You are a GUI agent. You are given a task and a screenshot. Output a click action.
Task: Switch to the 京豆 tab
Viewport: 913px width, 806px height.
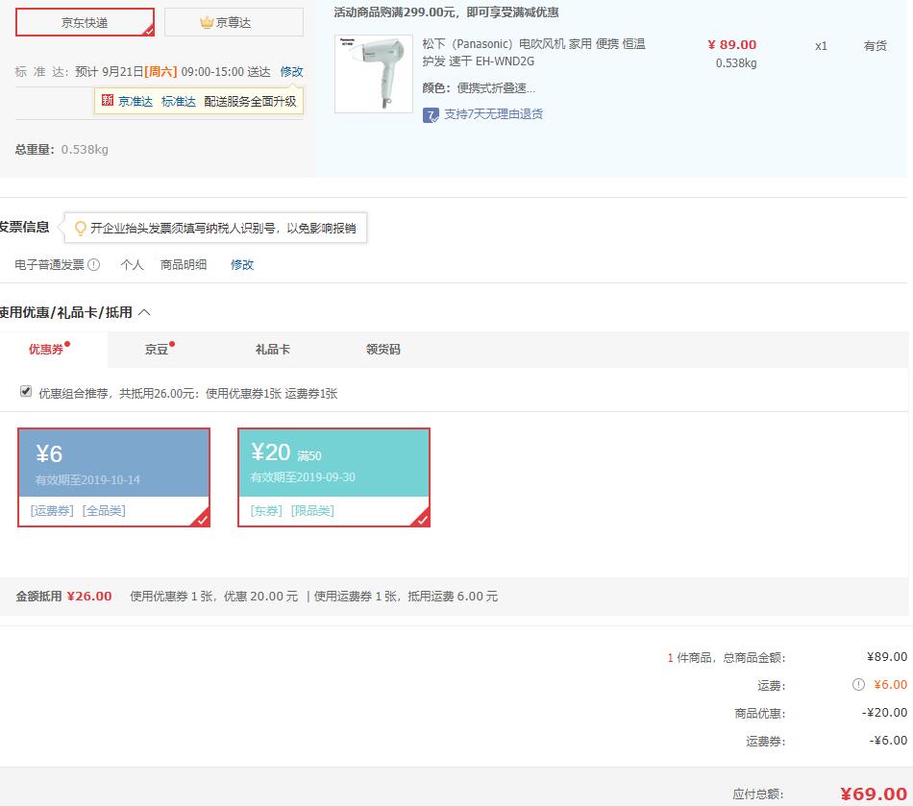coord(157,349)
